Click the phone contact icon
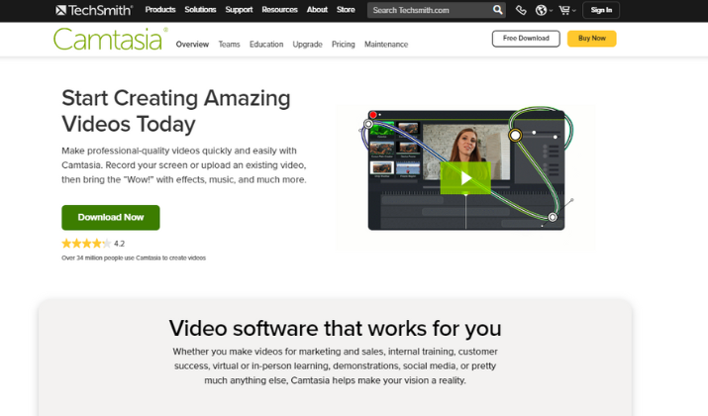Image resolution: width=708 pixels, height=416 pixels. [x=521, y=10]
